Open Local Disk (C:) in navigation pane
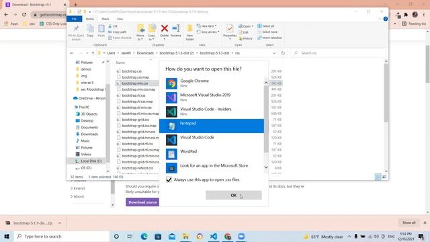This screenshot has height=242, width=430. click(91, 161)
